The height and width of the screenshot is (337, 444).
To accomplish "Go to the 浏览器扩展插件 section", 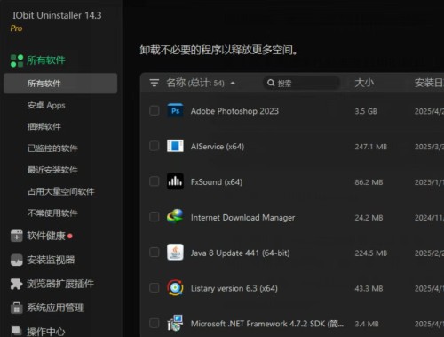I will coord(60,284).
